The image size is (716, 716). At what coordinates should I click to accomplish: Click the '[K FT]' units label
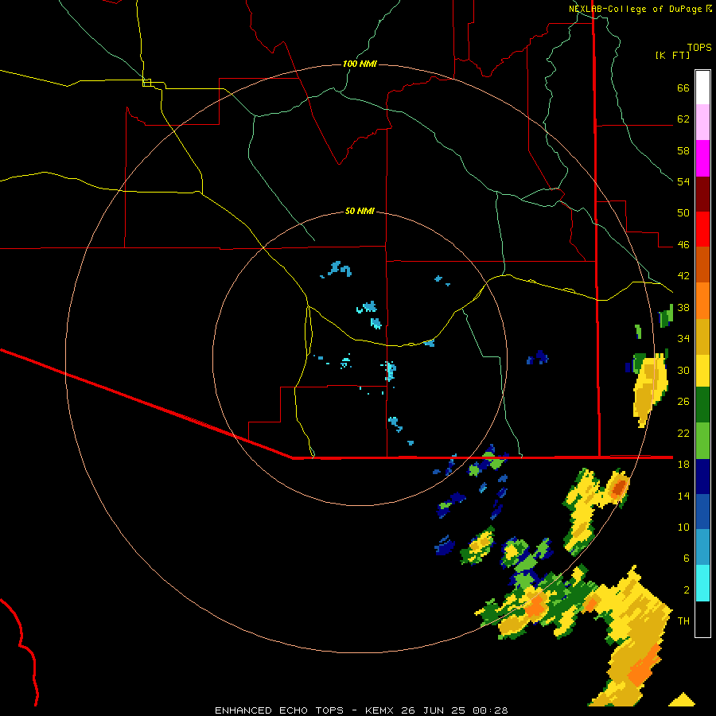click(x=672, y=55)
